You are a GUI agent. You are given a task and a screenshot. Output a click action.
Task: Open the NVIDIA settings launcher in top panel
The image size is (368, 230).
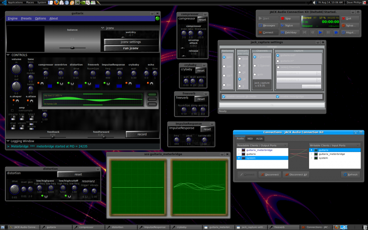click(x=82, y=3)
